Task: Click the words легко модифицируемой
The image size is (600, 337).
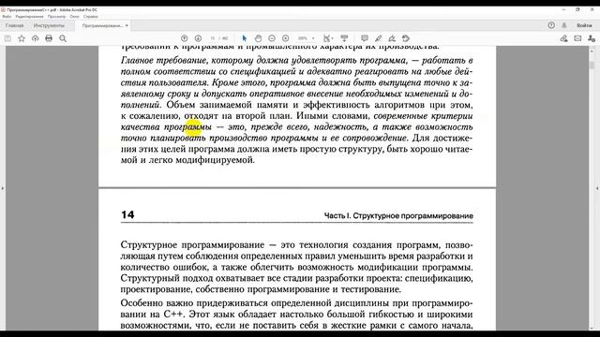Action: point(202,160)
